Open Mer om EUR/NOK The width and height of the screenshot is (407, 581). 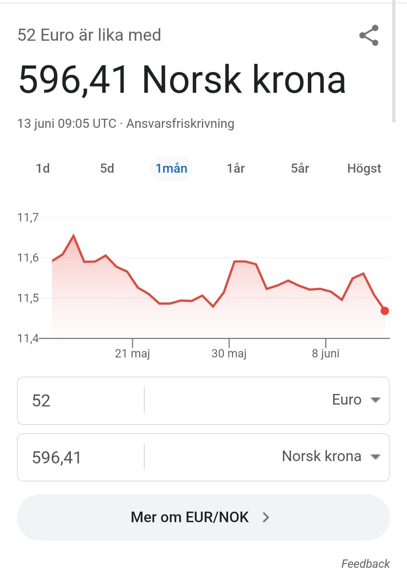coord(203,517)
